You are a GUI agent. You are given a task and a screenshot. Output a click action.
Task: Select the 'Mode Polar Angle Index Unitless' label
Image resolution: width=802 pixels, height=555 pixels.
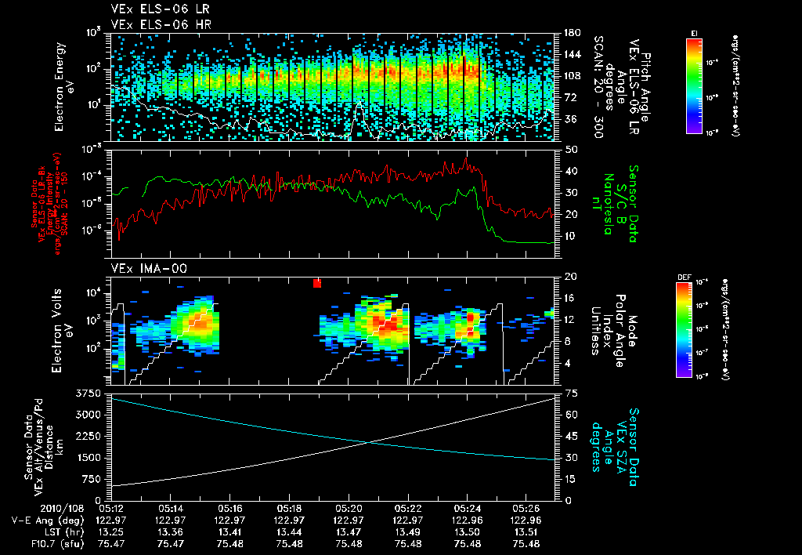pyautogui.click(x=612, y=331)
